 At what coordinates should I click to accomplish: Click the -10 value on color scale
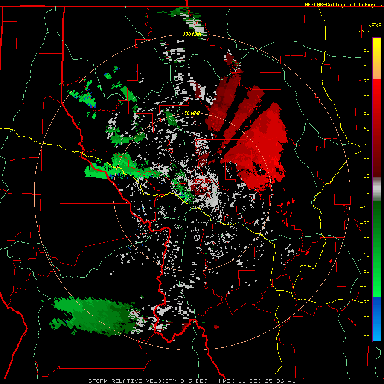click(x=365, y=208)
